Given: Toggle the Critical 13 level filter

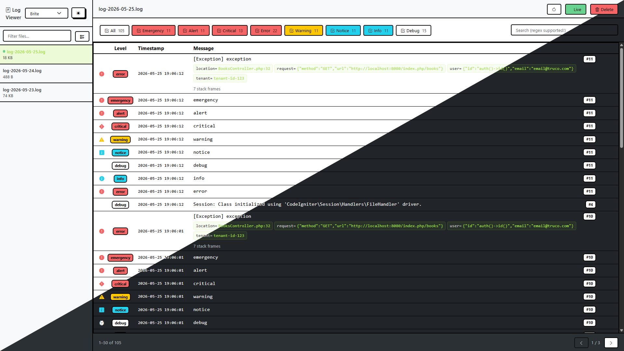Looking at the screenshot, I should [x=230, y=31].
